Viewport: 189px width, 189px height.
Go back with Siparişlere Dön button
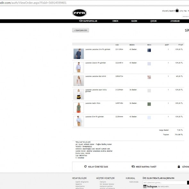80,30
